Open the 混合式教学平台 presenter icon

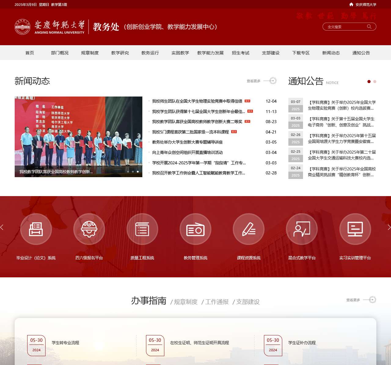302,229
